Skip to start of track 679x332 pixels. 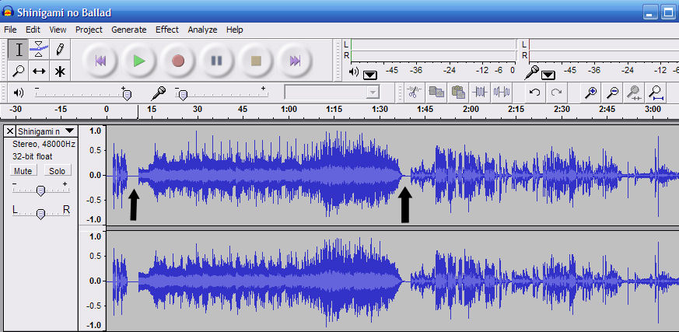(x=100, y=61)
